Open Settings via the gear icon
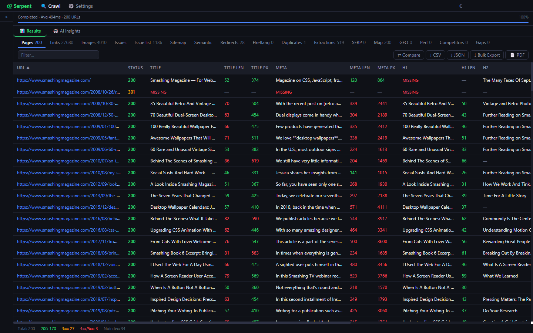 (x=81, y=6)
